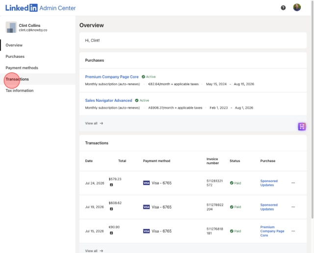Click the Jul 19, 2026 date cell
The height and width of the screenshot is (253, 314).
click(95, 207)
